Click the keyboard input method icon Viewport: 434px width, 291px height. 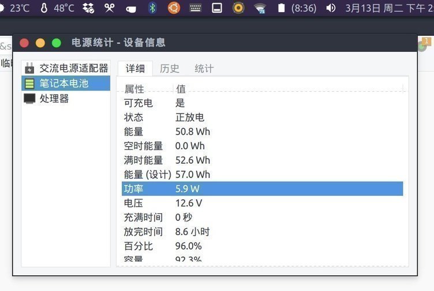pyautogui.click(x=196, y=8)
